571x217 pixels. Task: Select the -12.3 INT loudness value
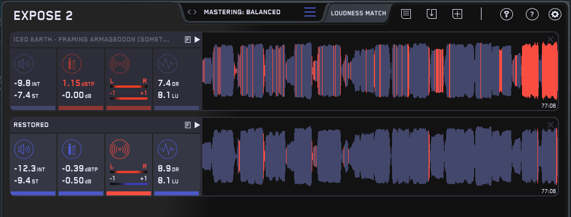point(30,169)
